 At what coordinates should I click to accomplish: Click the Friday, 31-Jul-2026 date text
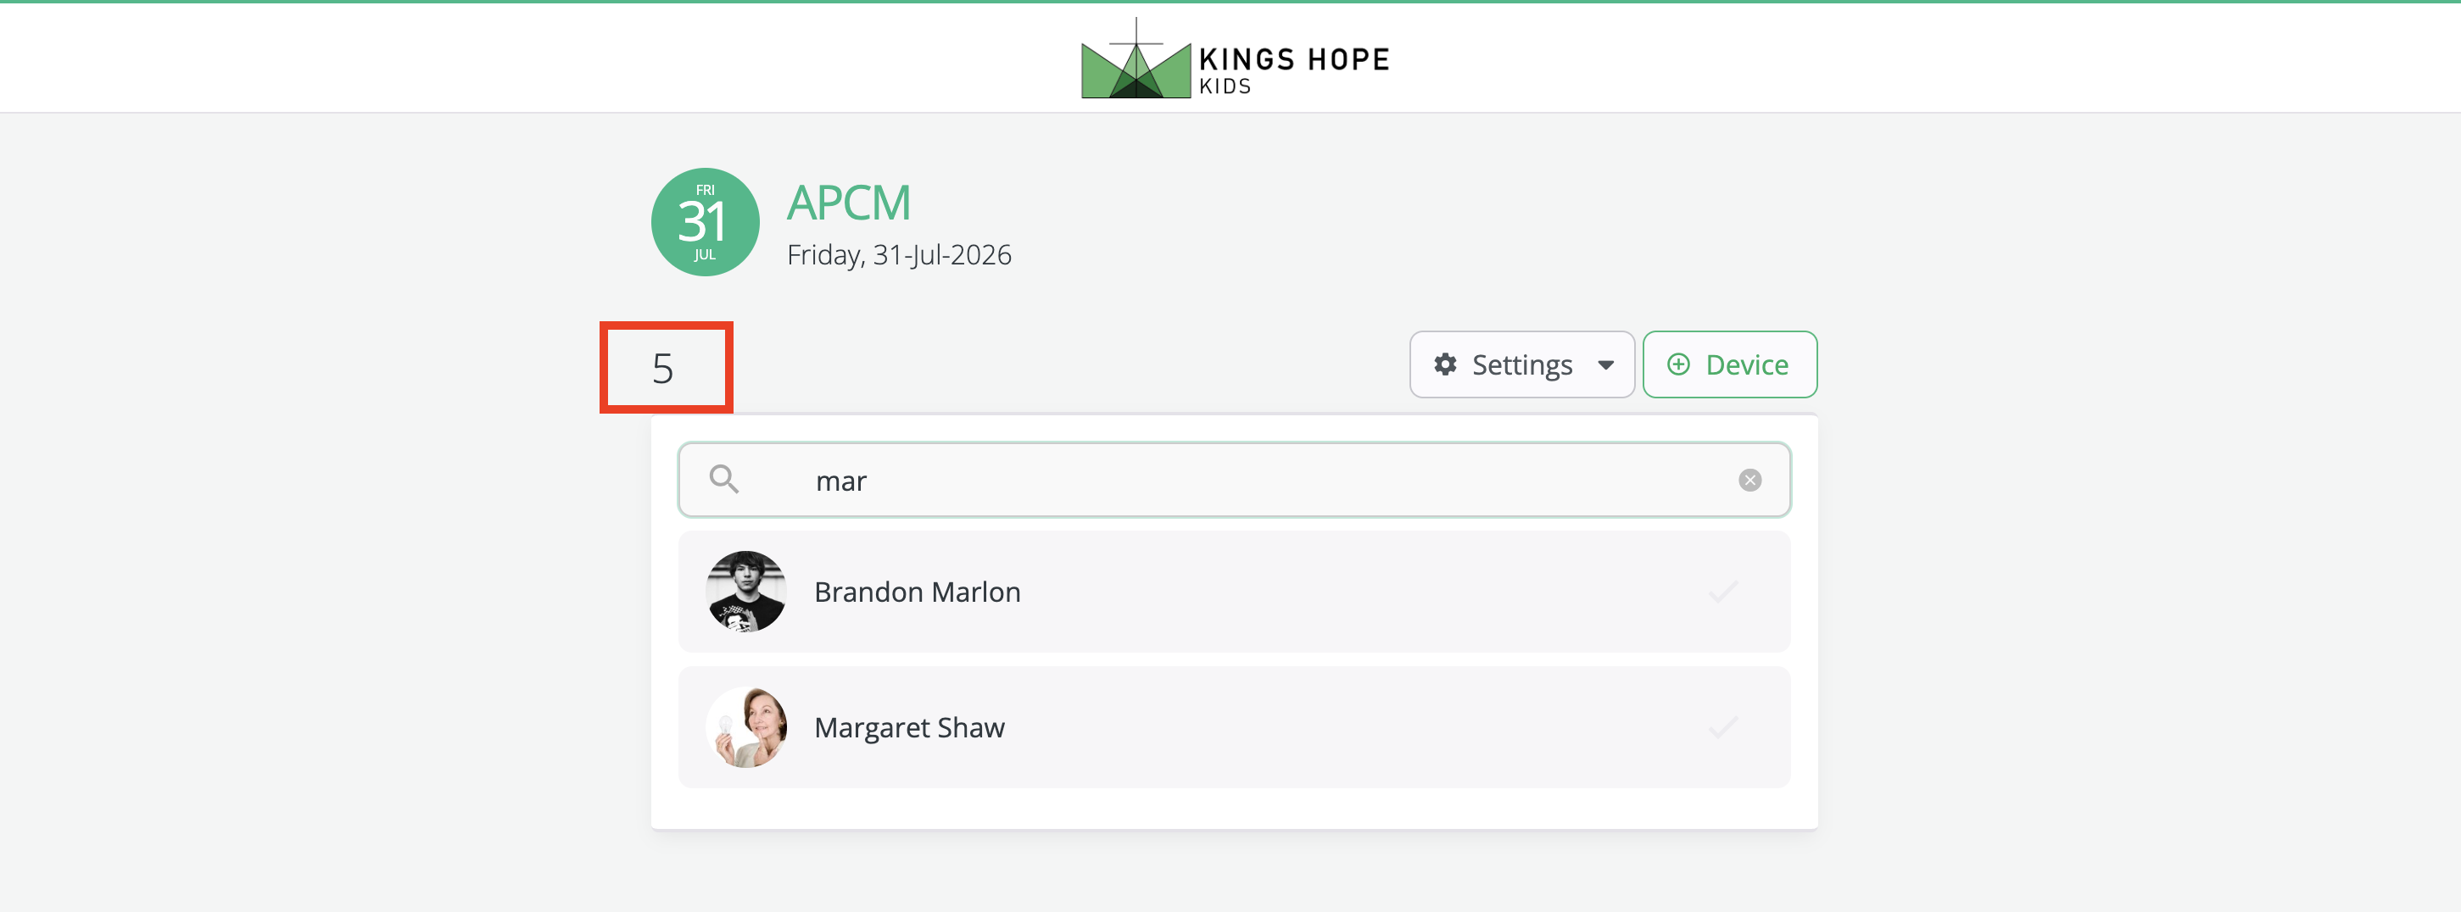pyautogui.click(x=899, y=256)
